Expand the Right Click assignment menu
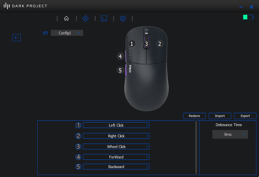The width and height of the screenshot is (259, 177). (x=116, y=136)
